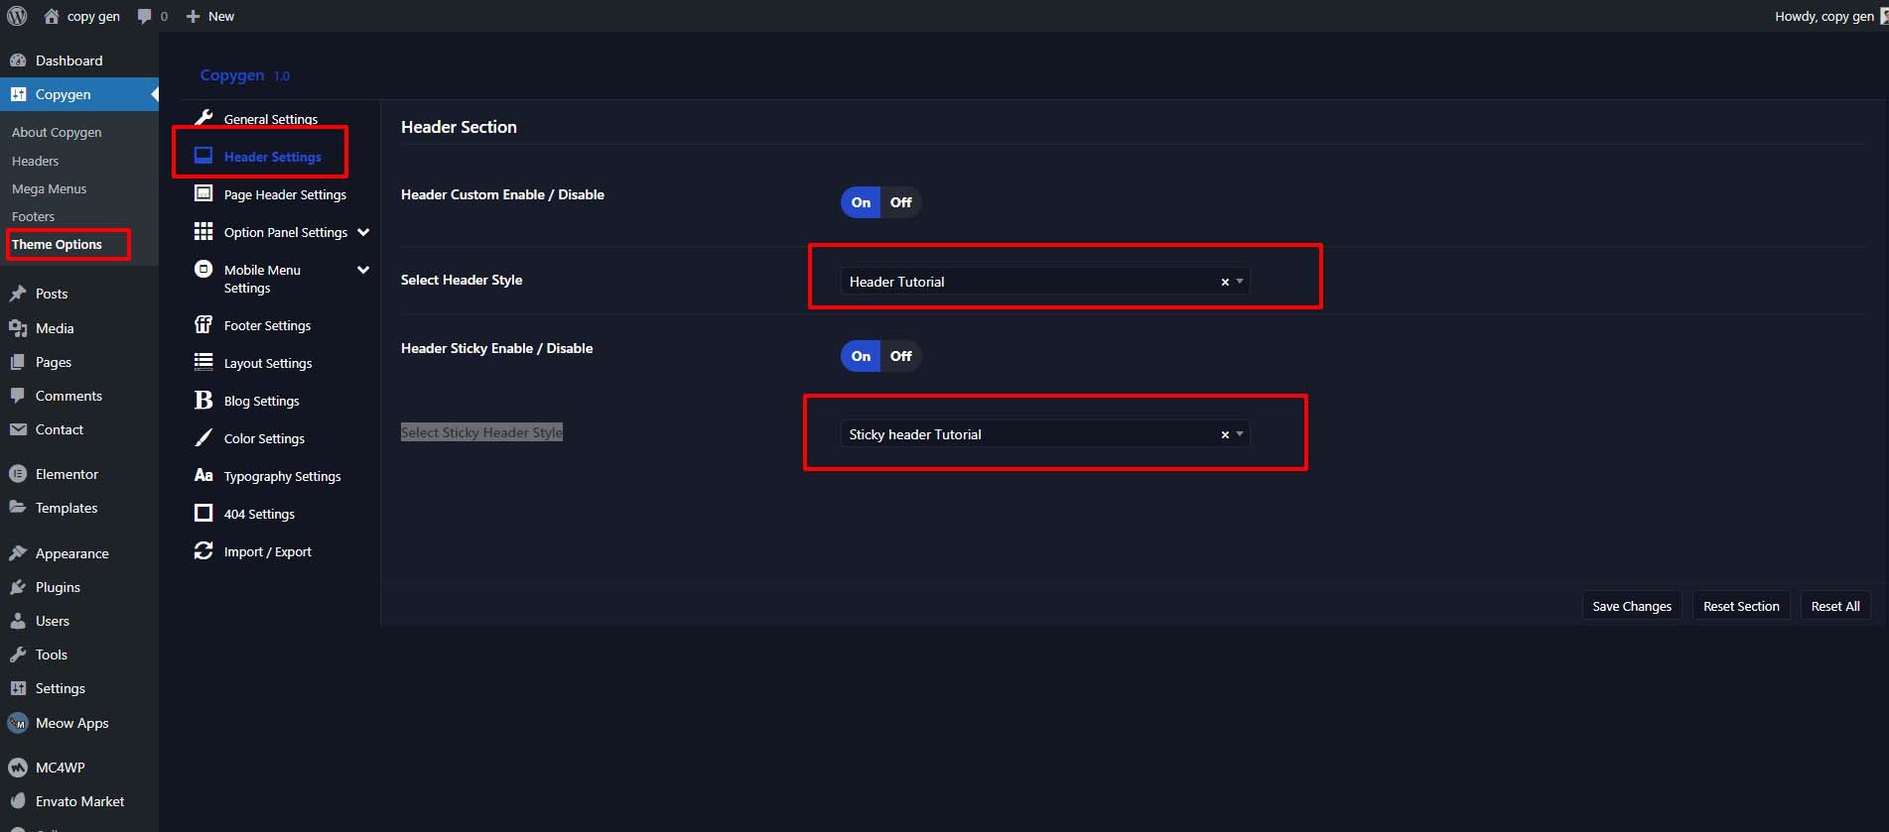This screenshot has width=1889, height=832.
Task: Click the Plugins plug icon
Action: (18, 587)
